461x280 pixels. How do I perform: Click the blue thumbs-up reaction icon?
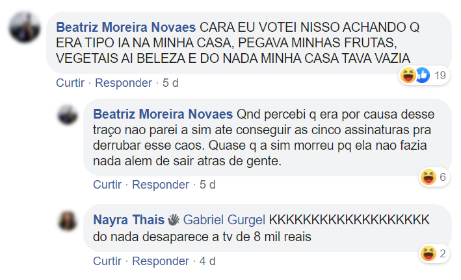(x=422, y=76)
